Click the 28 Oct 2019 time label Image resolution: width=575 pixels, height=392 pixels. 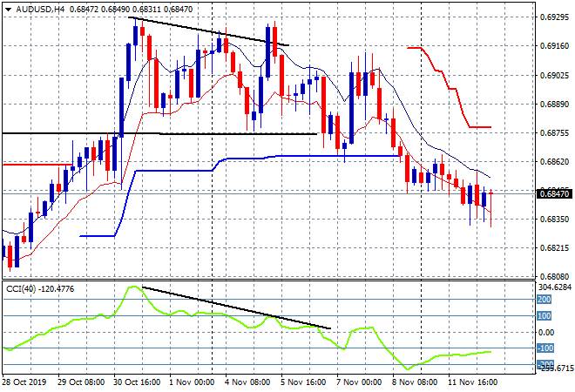click(24, 382)
